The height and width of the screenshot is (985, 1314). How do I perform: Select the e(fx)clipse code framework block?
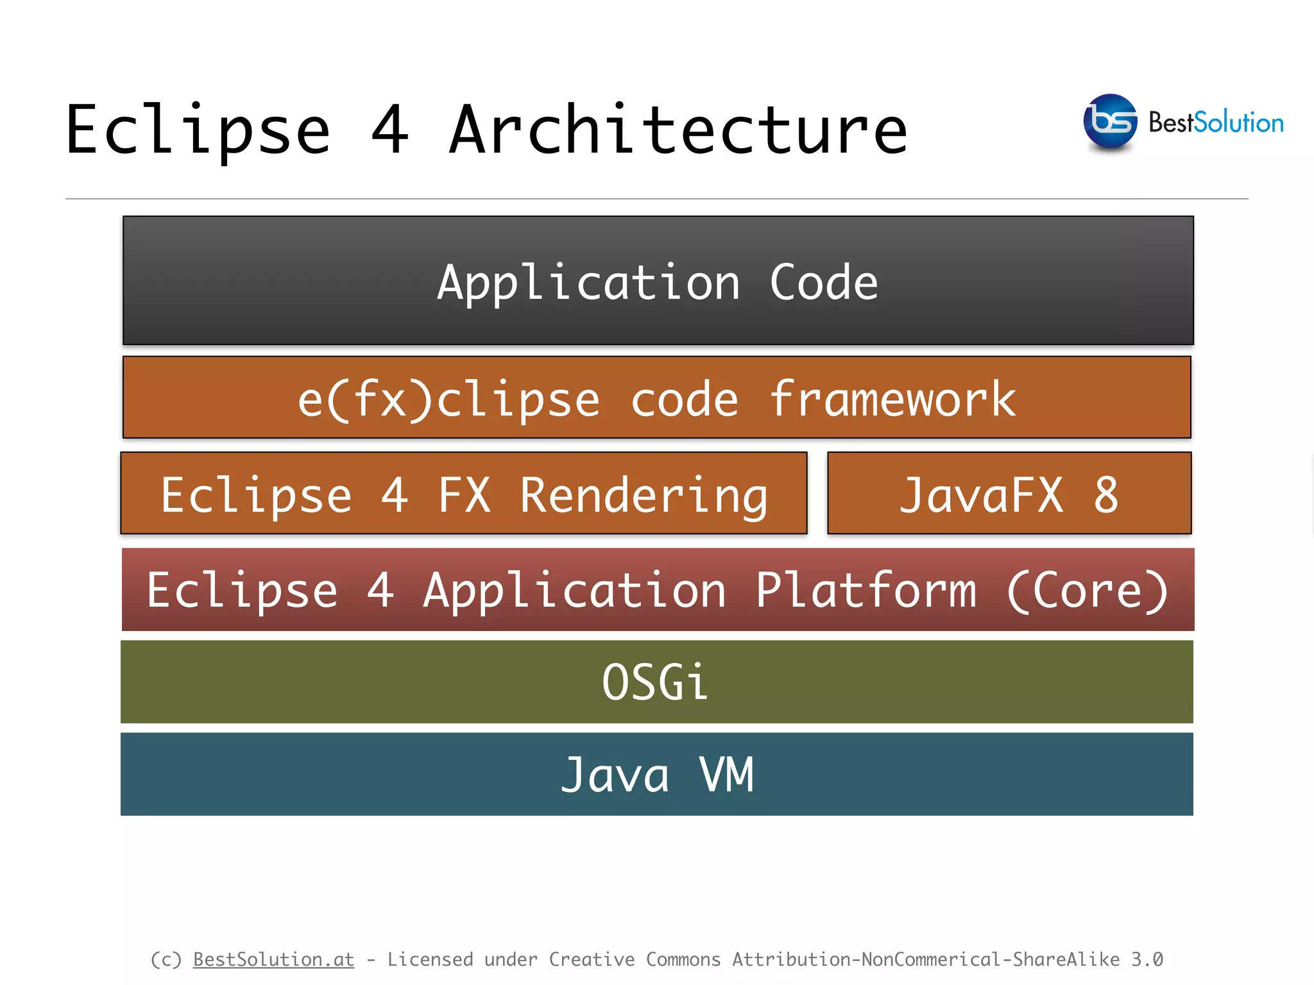click(656, 398)
